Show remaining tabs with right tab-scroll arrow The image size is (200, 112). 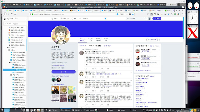[x=176, y=10]
